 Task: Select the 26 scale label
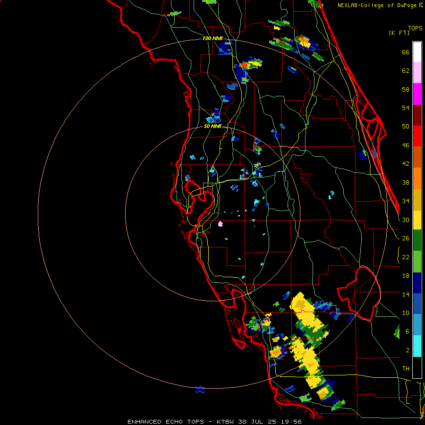coord(406,238)
